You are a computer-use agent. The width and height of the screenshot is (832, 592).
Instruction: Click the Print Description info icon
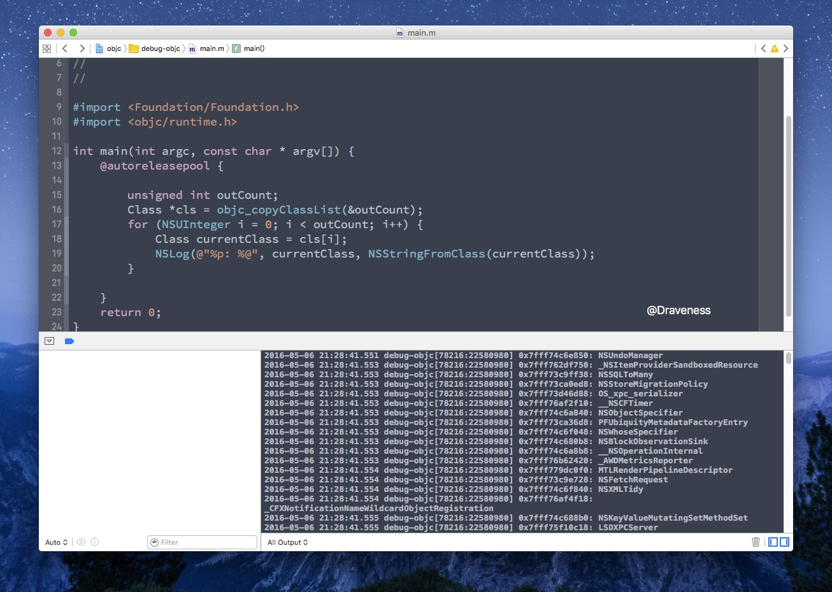click(95, 542)
